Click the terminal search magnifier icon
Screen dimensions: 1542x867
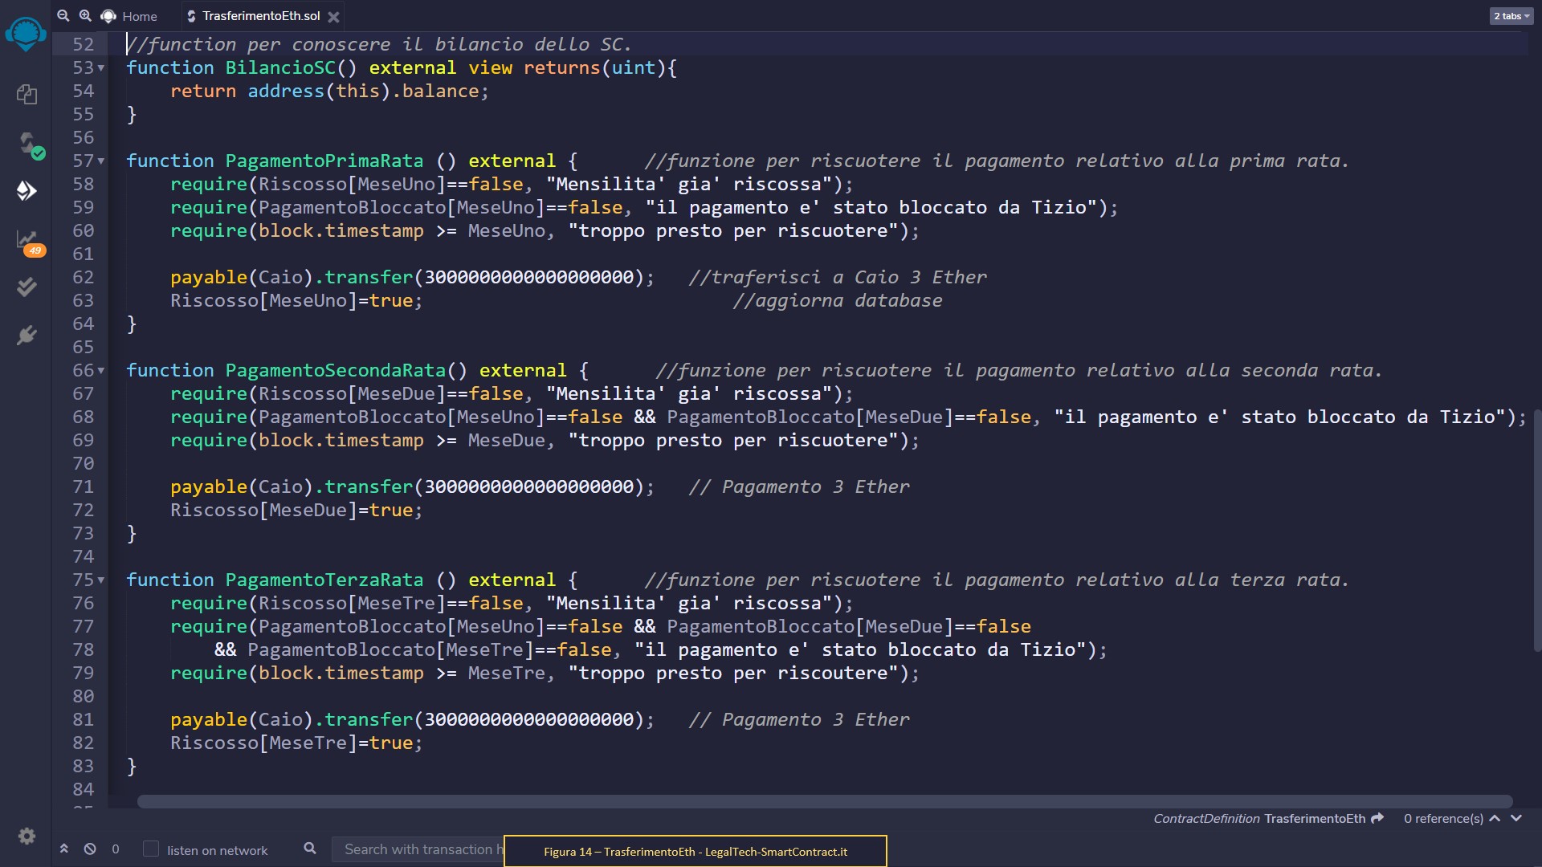click(310, 848)
